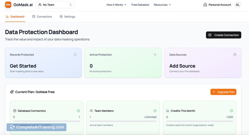Expand the Resources menu
249x135 pixels.
162,5
